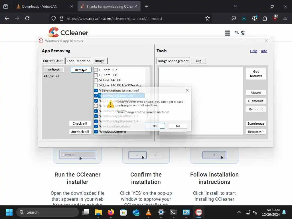Open the taskbar clock and date

(x=271, y=212)
